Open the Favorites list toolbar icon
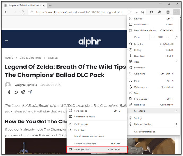 (151, 12)
